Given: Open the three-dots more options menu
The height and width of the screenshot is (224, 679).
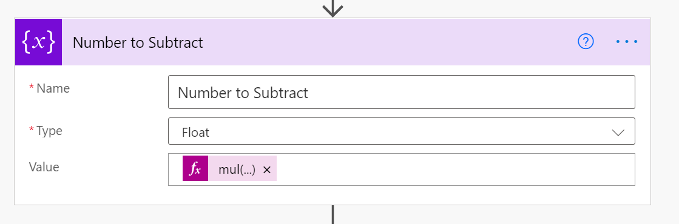Looking at the screenshot, I should point(627,42).
